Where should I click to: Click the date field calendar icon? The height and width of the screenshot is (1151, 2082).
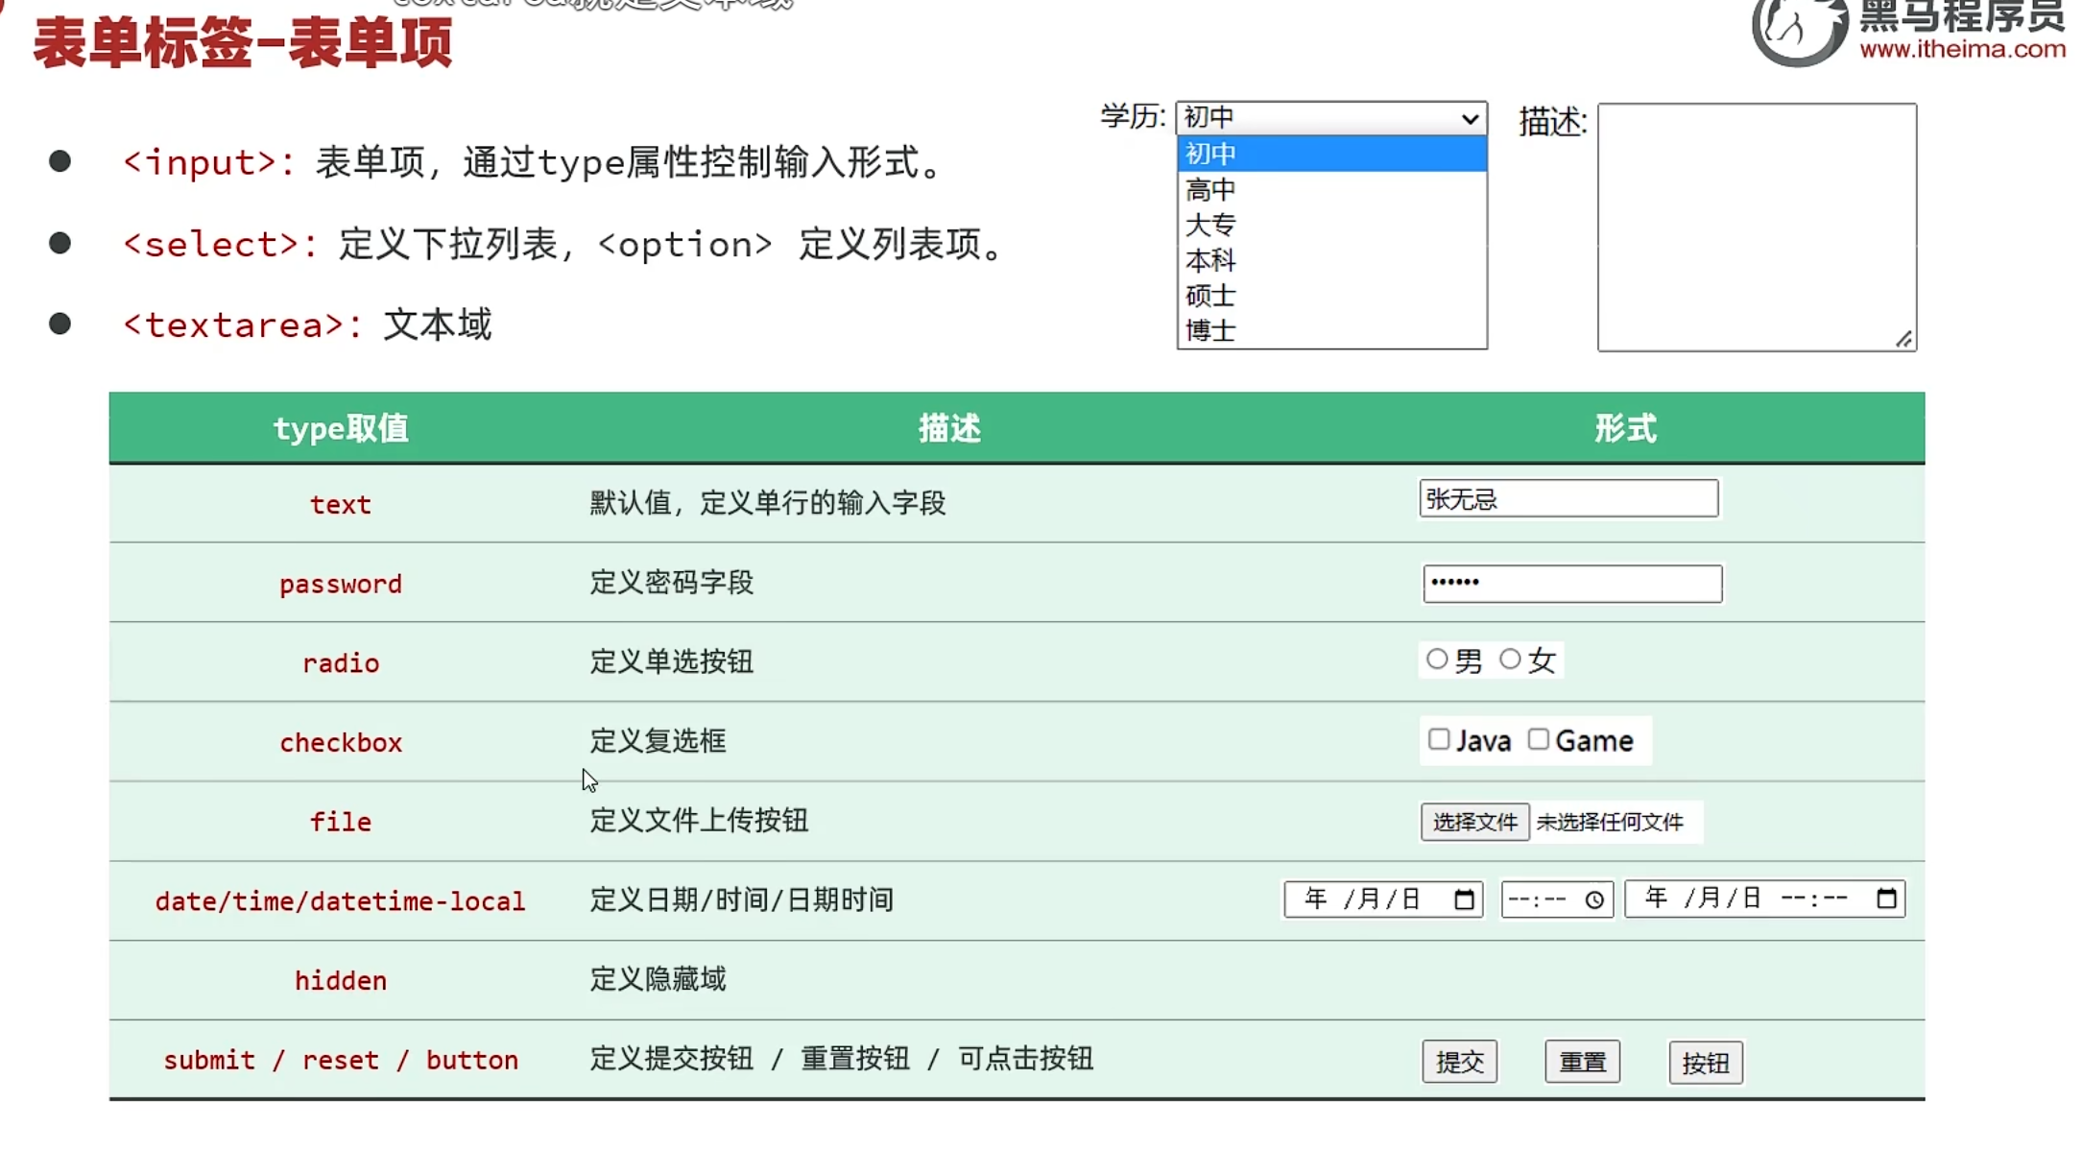pyautogui.click(x=1464, y=899)
